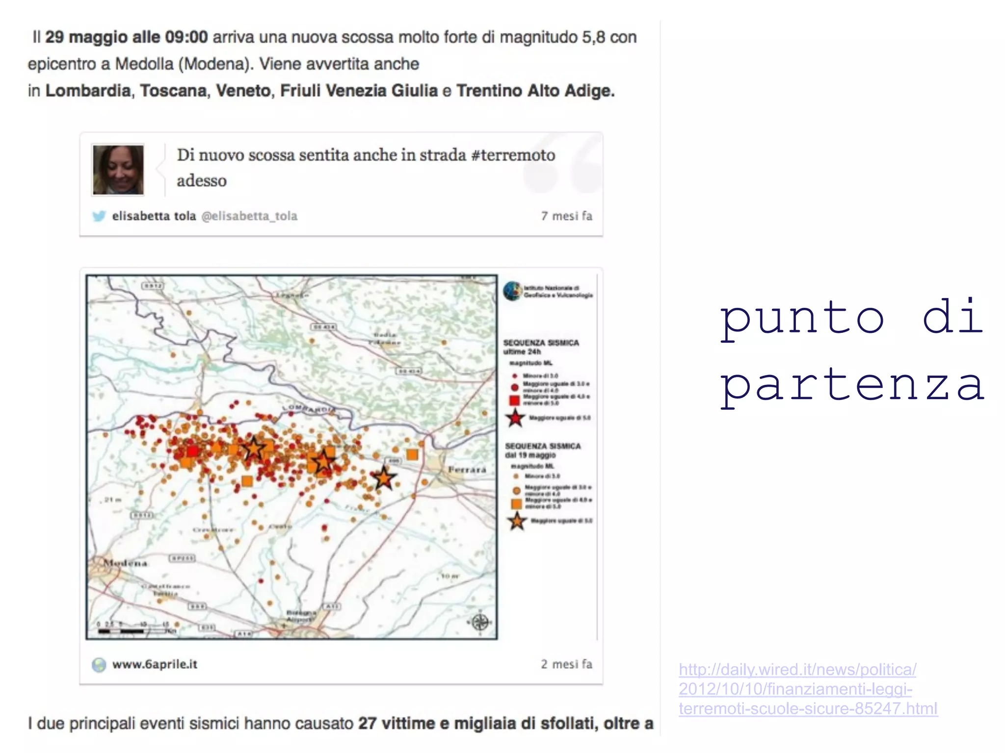
Task: Click the bold text '29 maggio alle 09:00'
Action: click(127, 37)
